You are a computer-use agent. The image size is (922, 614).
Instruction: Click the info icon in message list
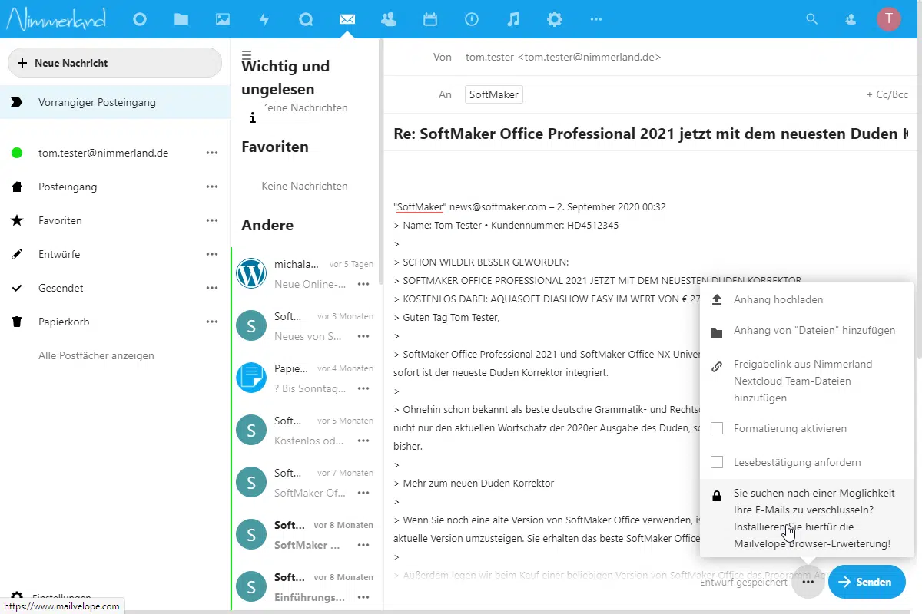coord(252,117)
